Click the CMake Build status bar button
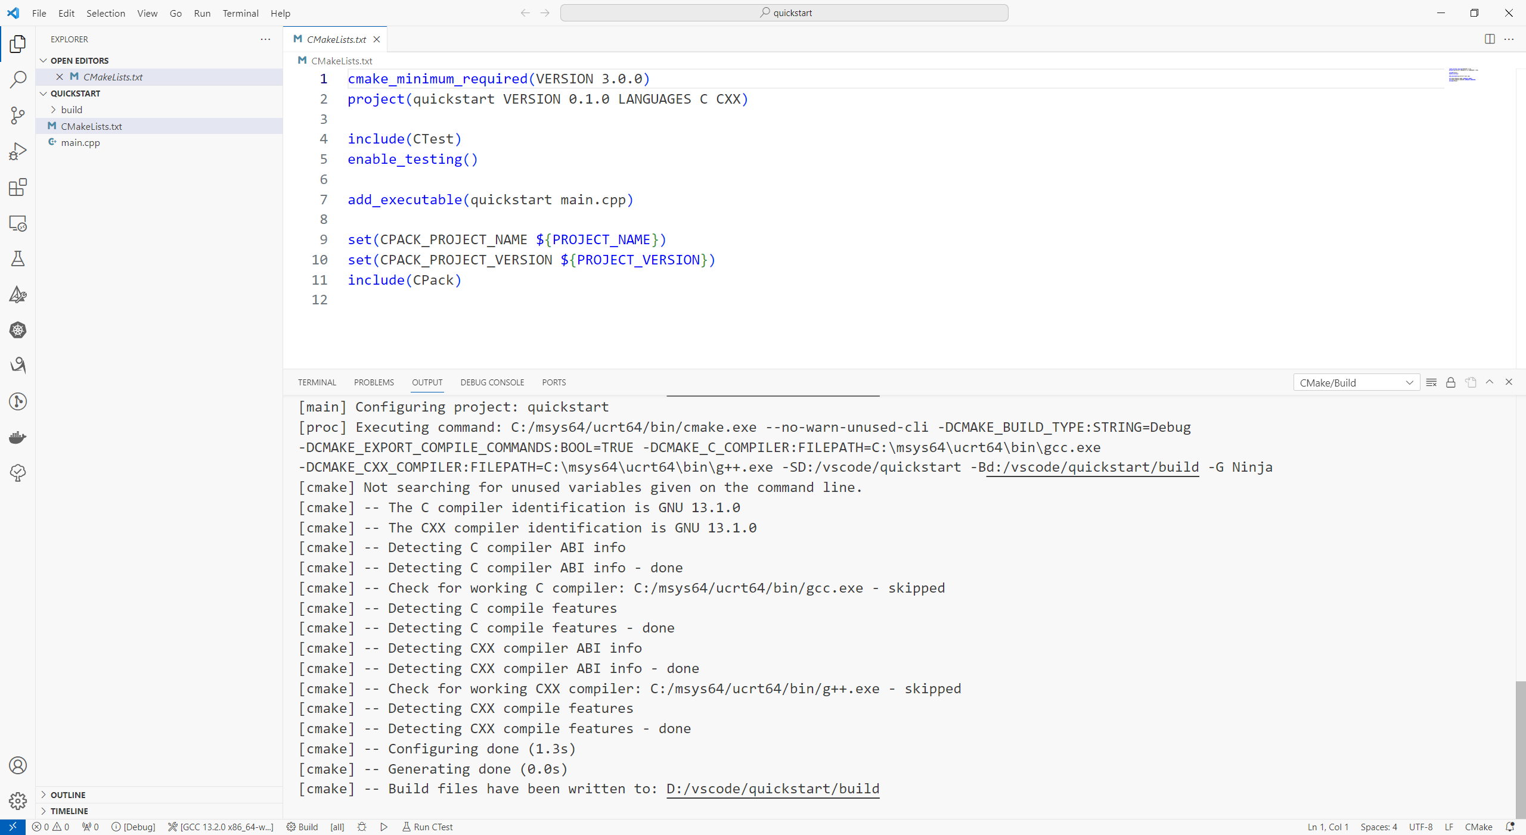This screenshot has height=835, width=1526. coord(302,827)
